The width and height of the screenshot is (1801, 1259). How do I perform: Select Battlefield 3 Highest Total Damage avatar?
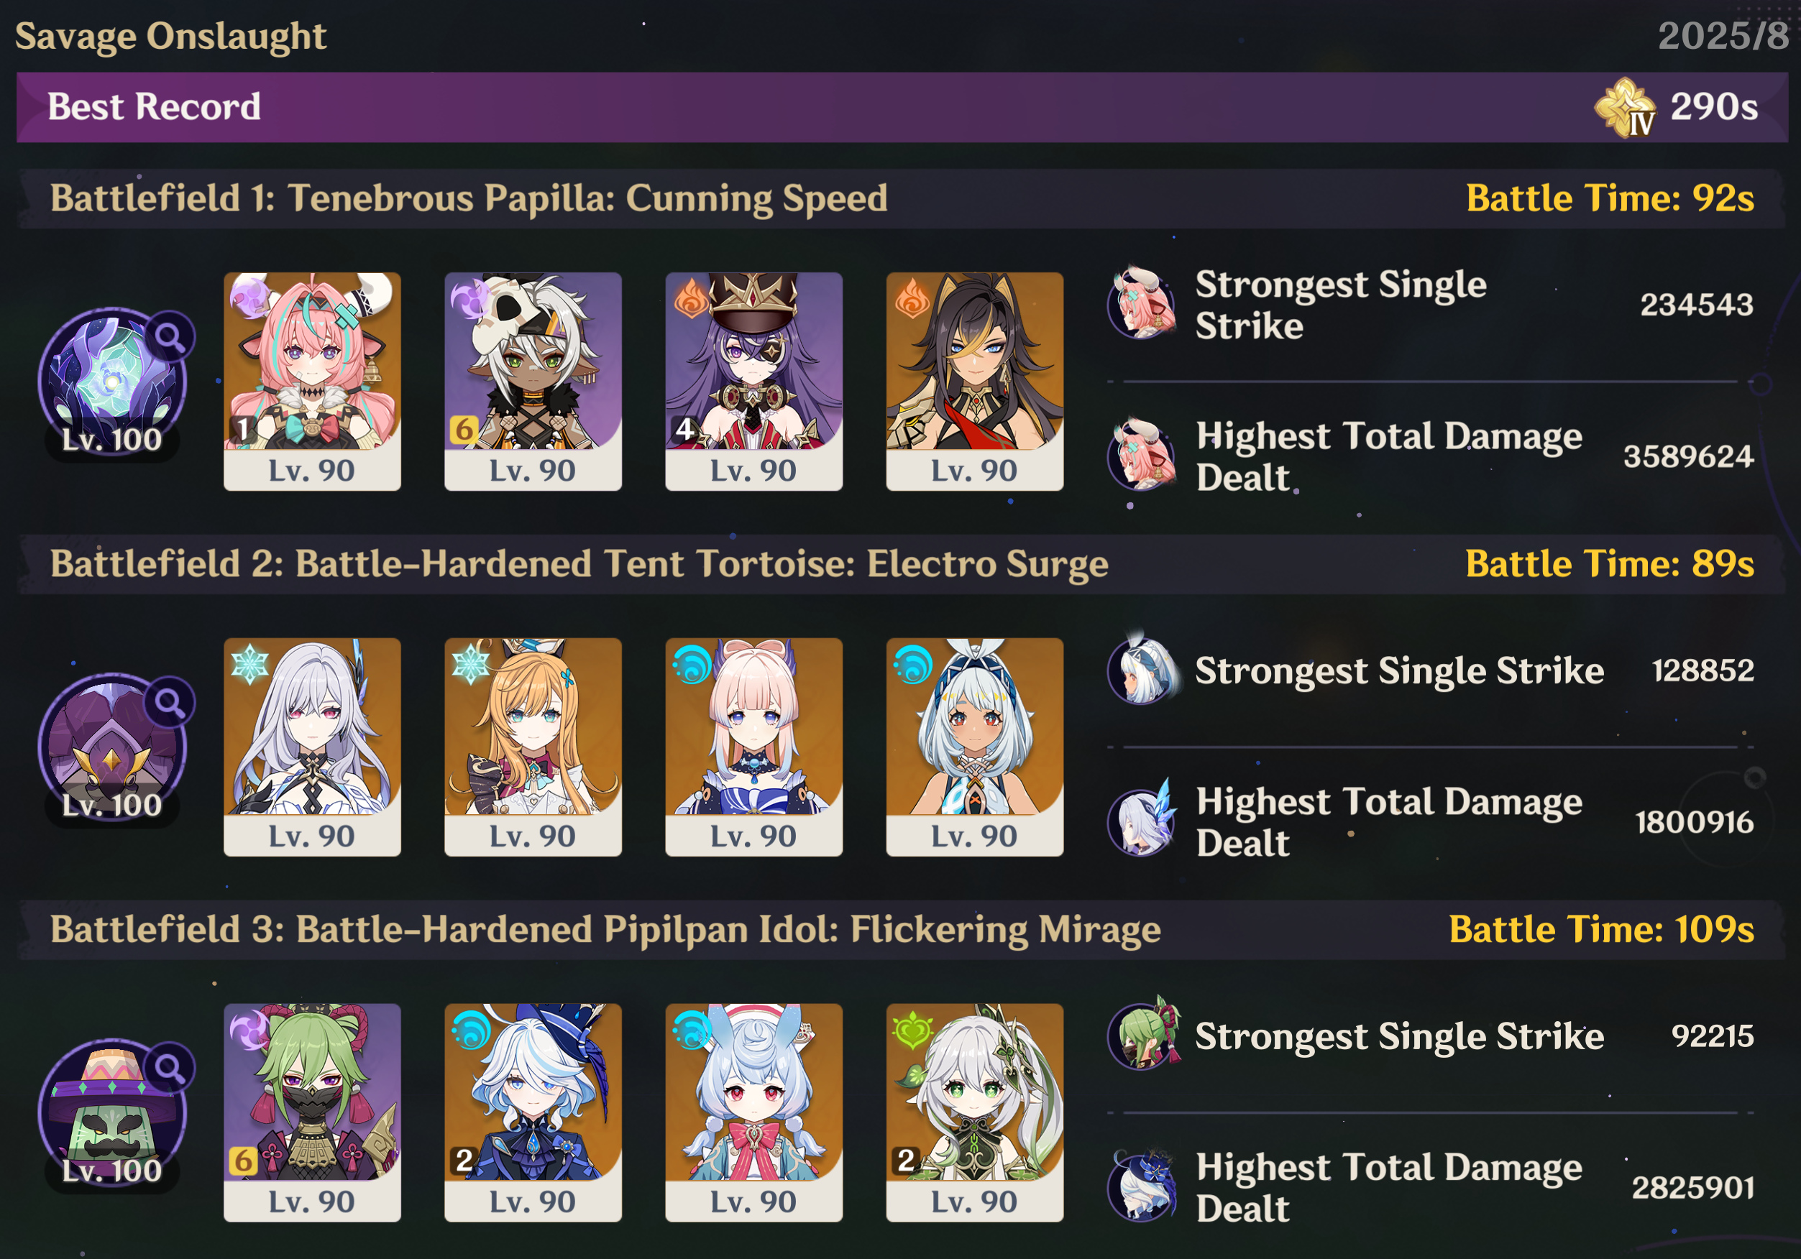[1142, 1186]
